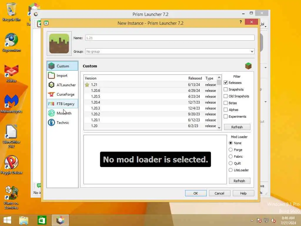
Task: Click the Help button
Action: point(243,193)
